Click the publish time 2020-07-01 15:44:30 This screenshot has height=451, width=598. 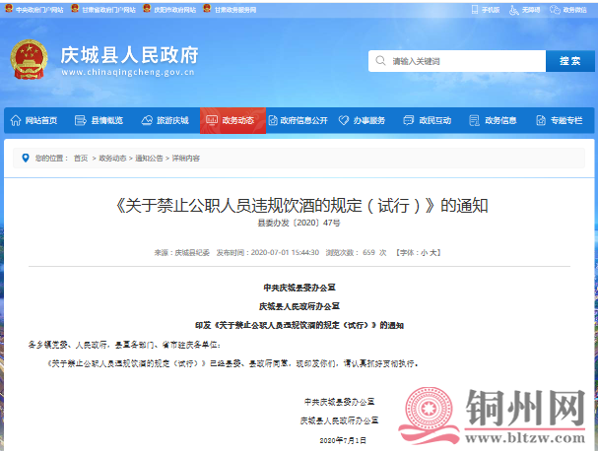(x=285, y=252)
